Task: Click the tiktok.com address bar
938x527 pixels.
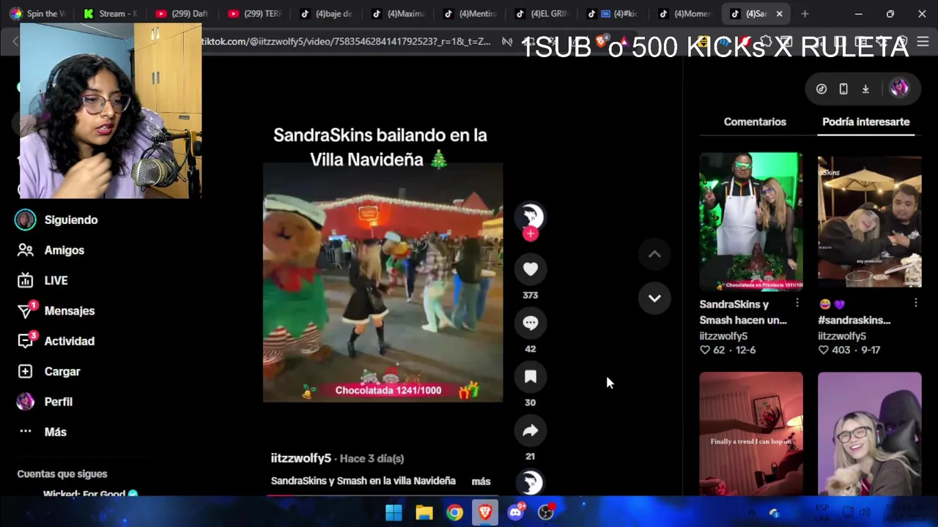Action: coord(345,42)
